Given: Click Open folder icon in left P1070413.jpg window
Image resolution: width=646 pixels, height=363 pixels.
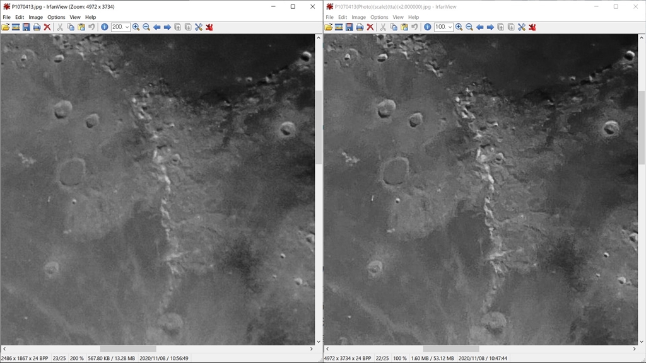Looking at the screenshot, I should [5, 27].
